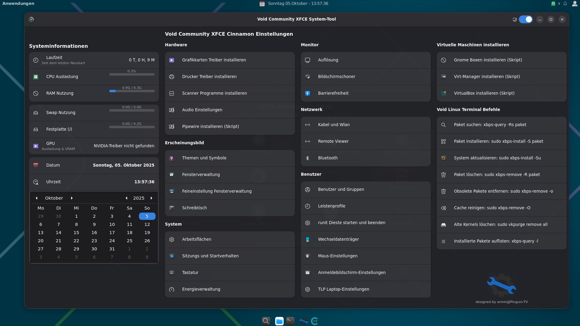Click the Benutzer und Gruppen icon
580x326 pixels.
click(308, 190)
